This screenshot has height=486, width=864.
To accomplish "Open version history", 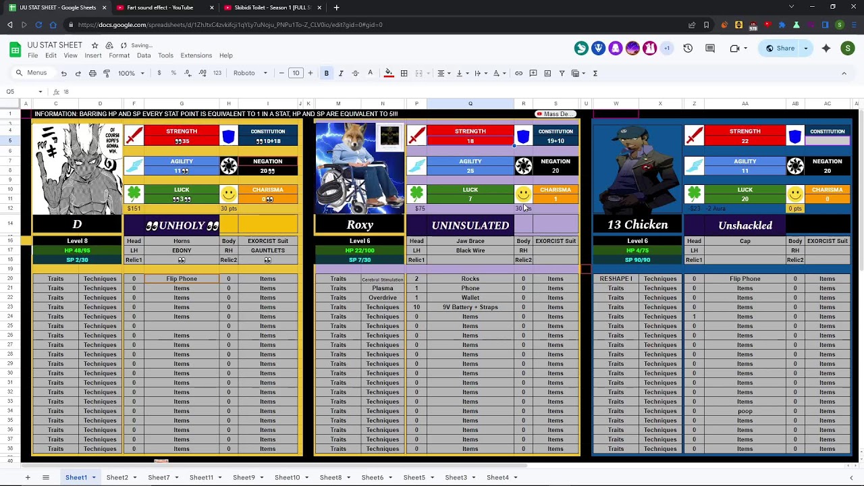I will (688, 48).
